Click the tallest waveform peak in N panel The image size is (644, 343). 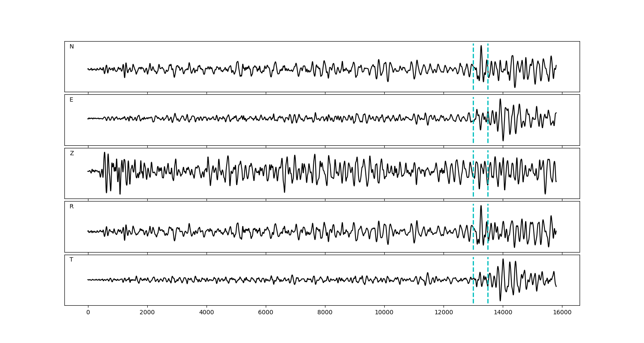(x=481, y=46)
